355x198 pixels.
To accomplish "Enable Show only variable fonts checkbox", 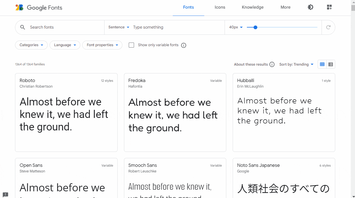I will (132, 45).
